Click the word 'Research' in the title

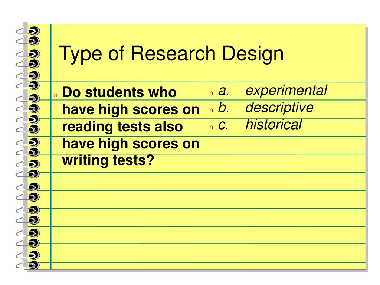tap(173, 53)
